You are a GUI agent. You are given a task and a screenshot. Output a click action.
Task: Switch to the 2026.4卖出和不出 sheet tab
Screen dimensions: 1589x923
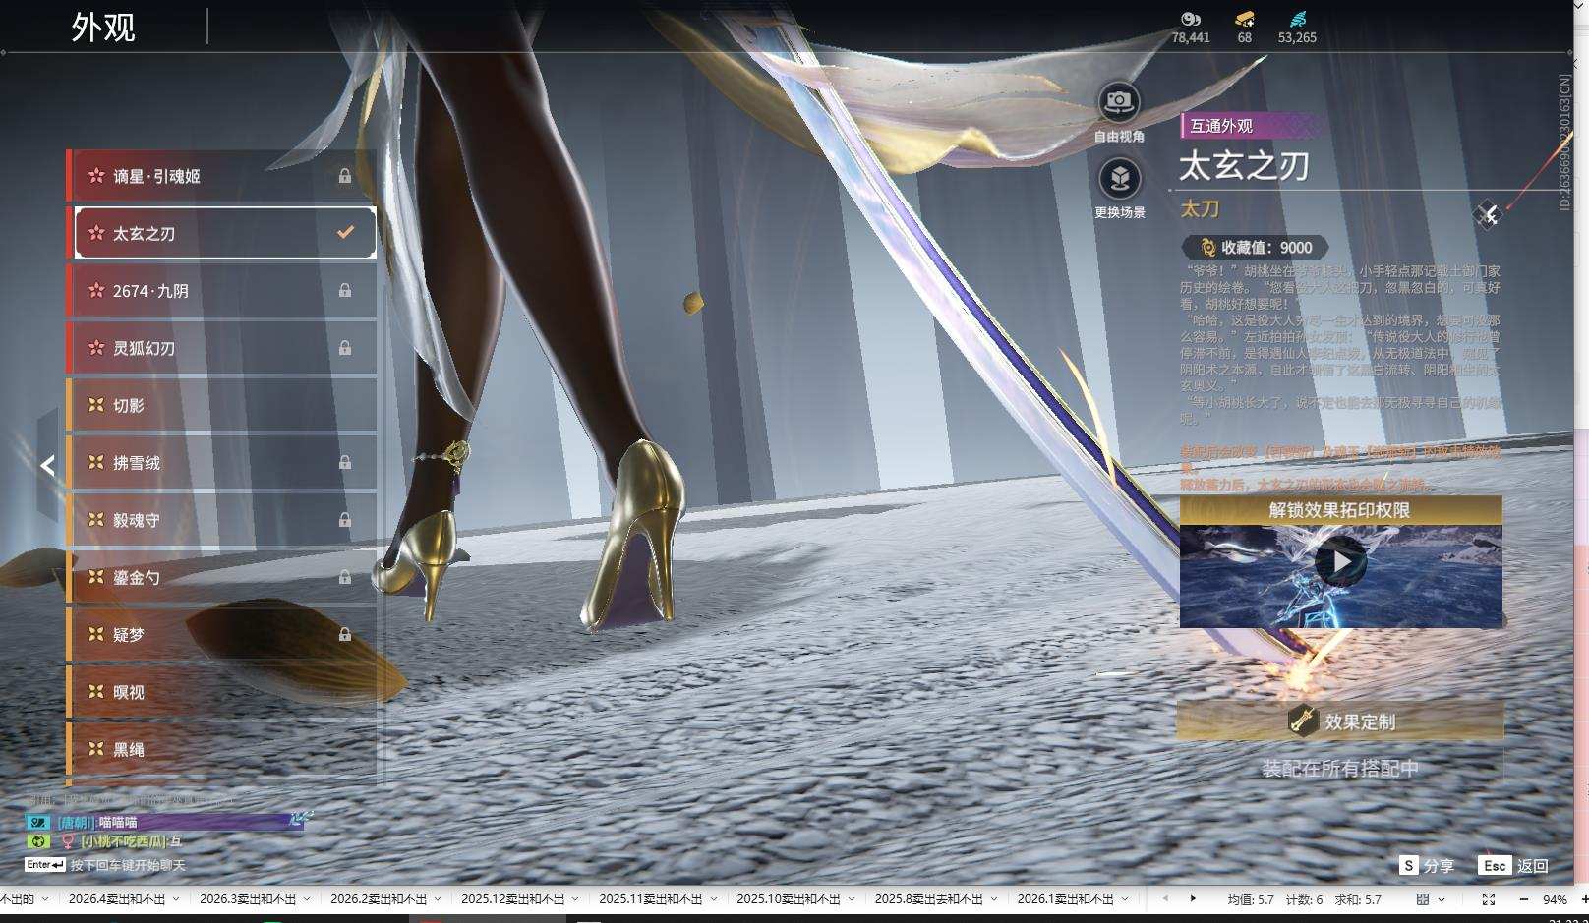click(x=117, y=899)
